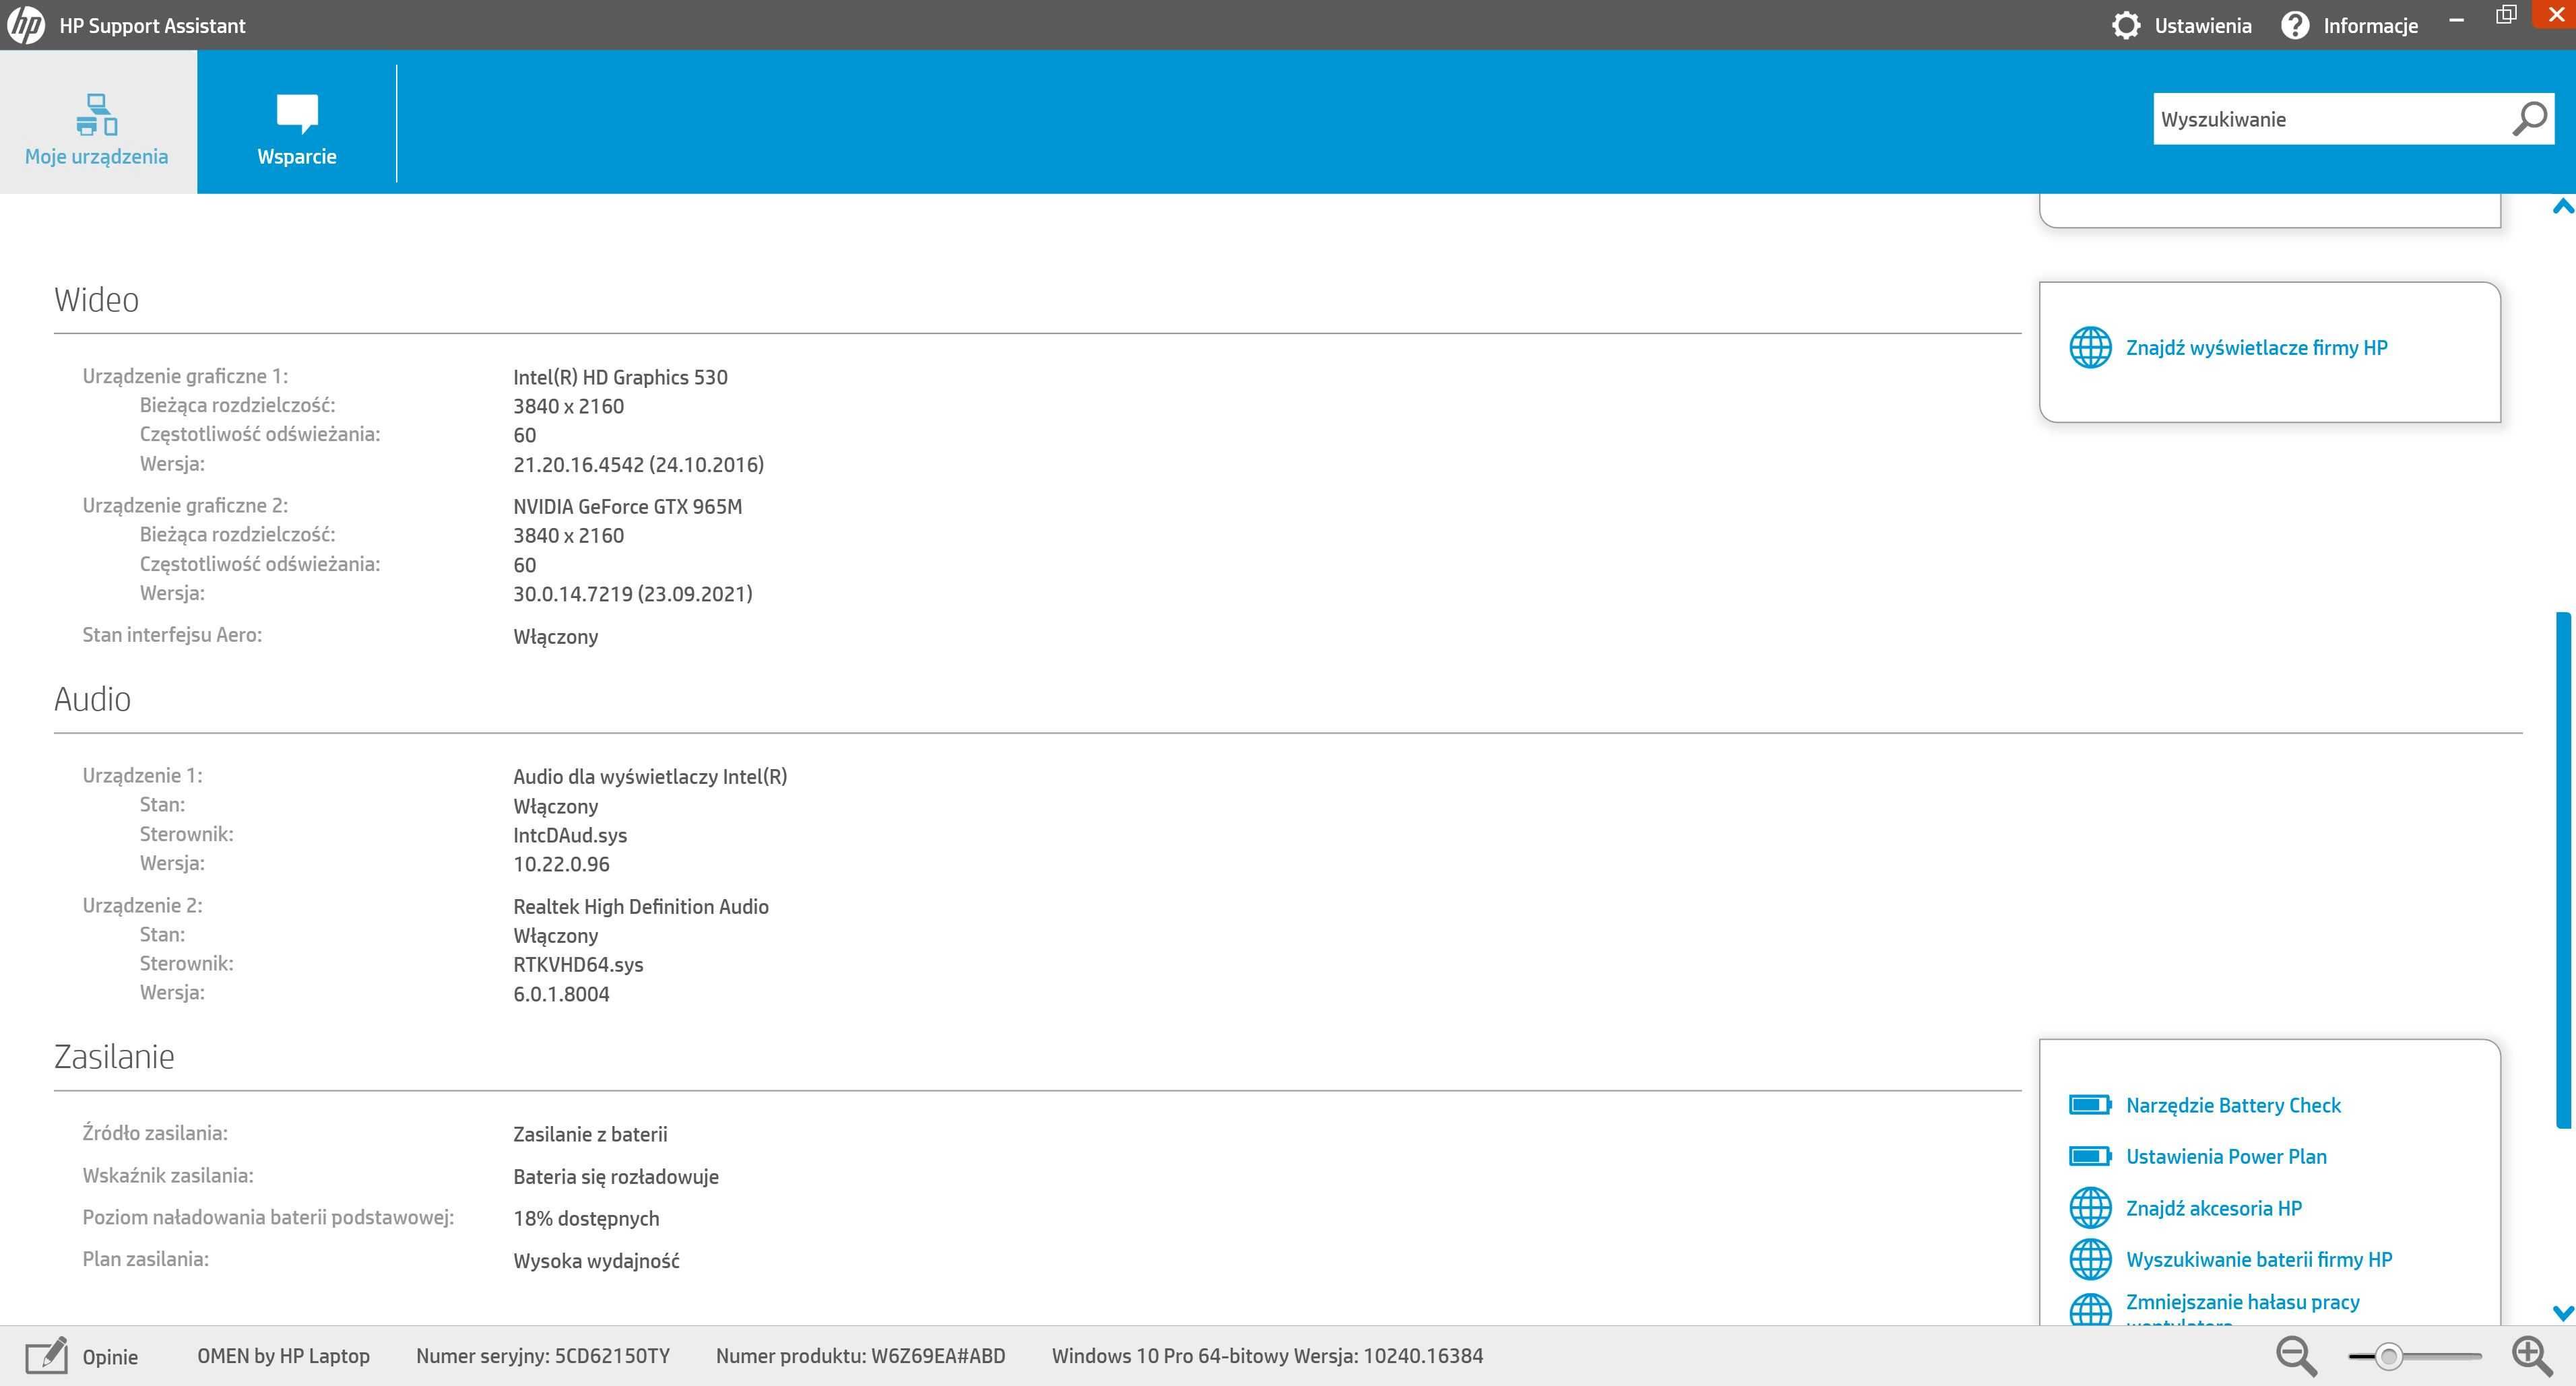Close the HP Support Assistant window

click(x=2556, y=14)
